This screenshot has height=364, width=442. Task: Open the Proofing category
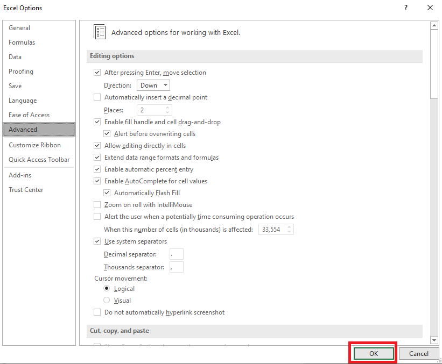tap(39, 72)
